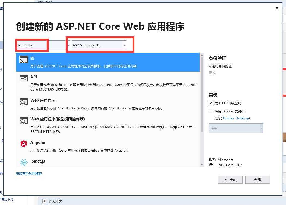Click Web 应用程序 Razor template title
The width and height of the screenshot is (286, 205).
pyautogui.click(x=43, y=100)
